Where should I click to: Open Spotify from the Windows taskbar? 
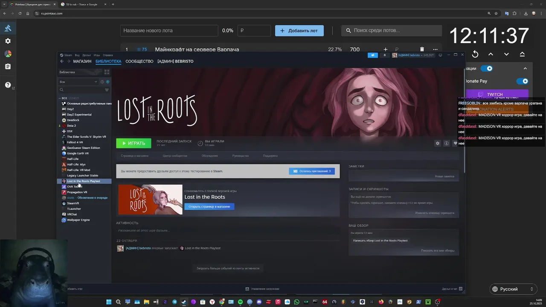[240, 302]
